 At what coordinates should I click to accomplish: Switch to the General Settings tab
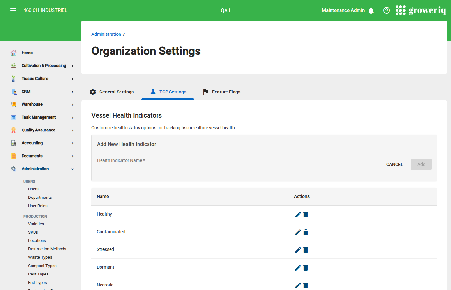tap(112, 92)
